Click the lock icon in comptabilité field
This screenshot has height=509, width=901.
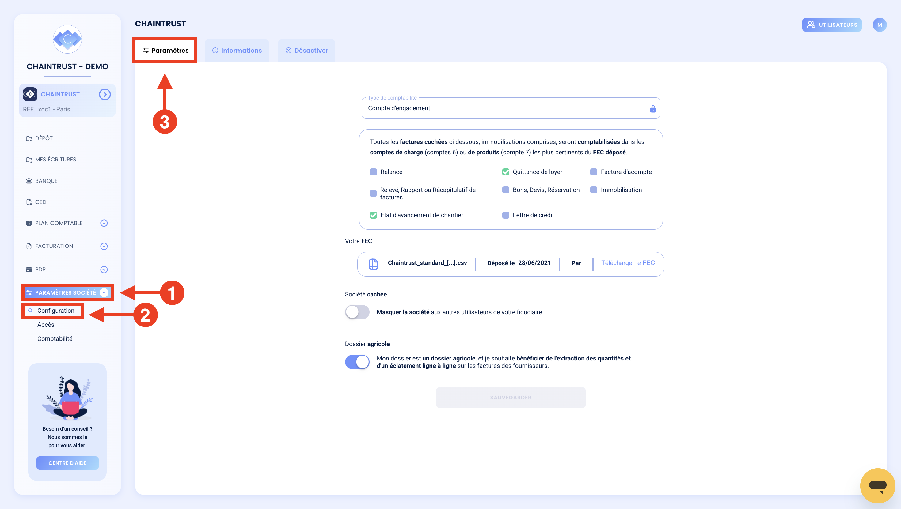coord(653,109)
